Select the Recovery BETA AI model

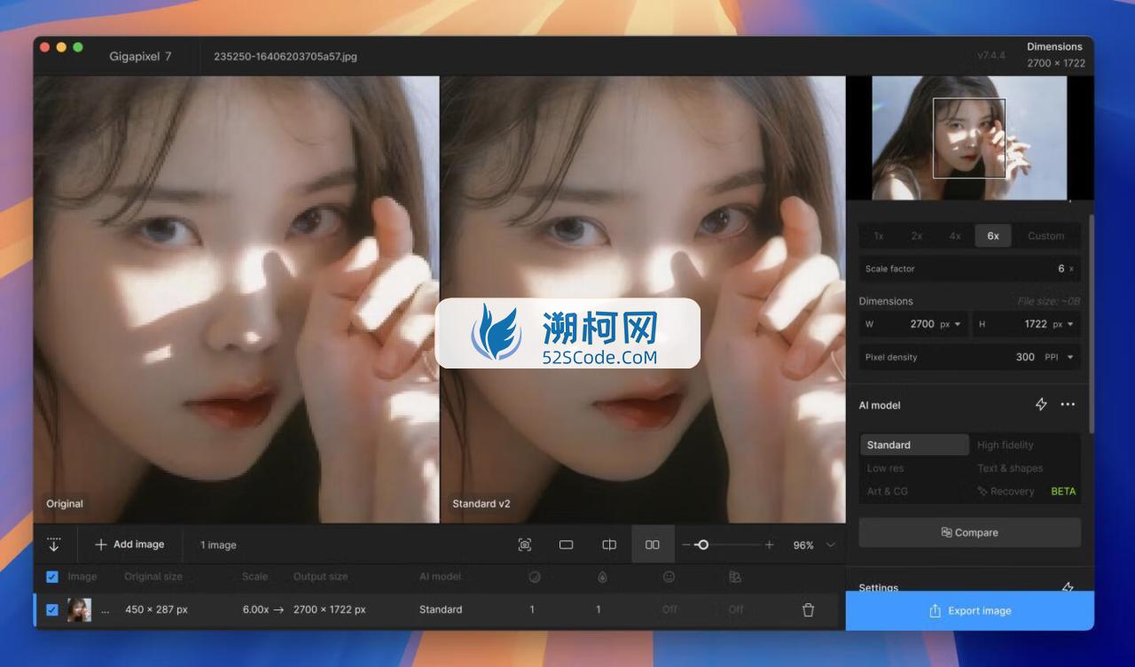click(1025, 491)
